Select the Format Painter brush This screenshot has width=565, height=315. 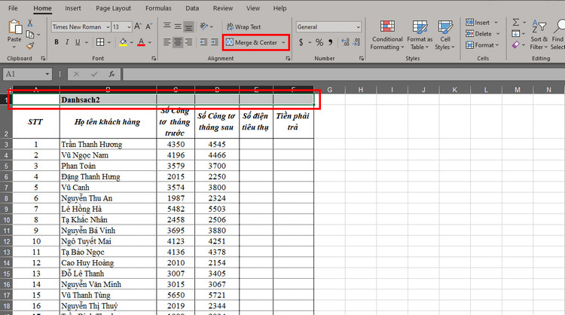tap(30, 46)
